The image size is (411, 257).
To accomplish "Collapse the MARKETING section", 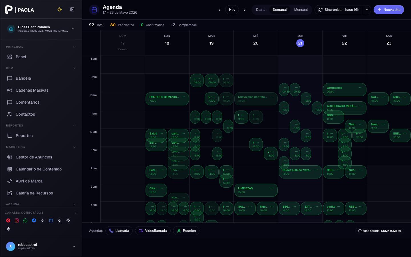I will pyautogui.click(x=74, y=147).
